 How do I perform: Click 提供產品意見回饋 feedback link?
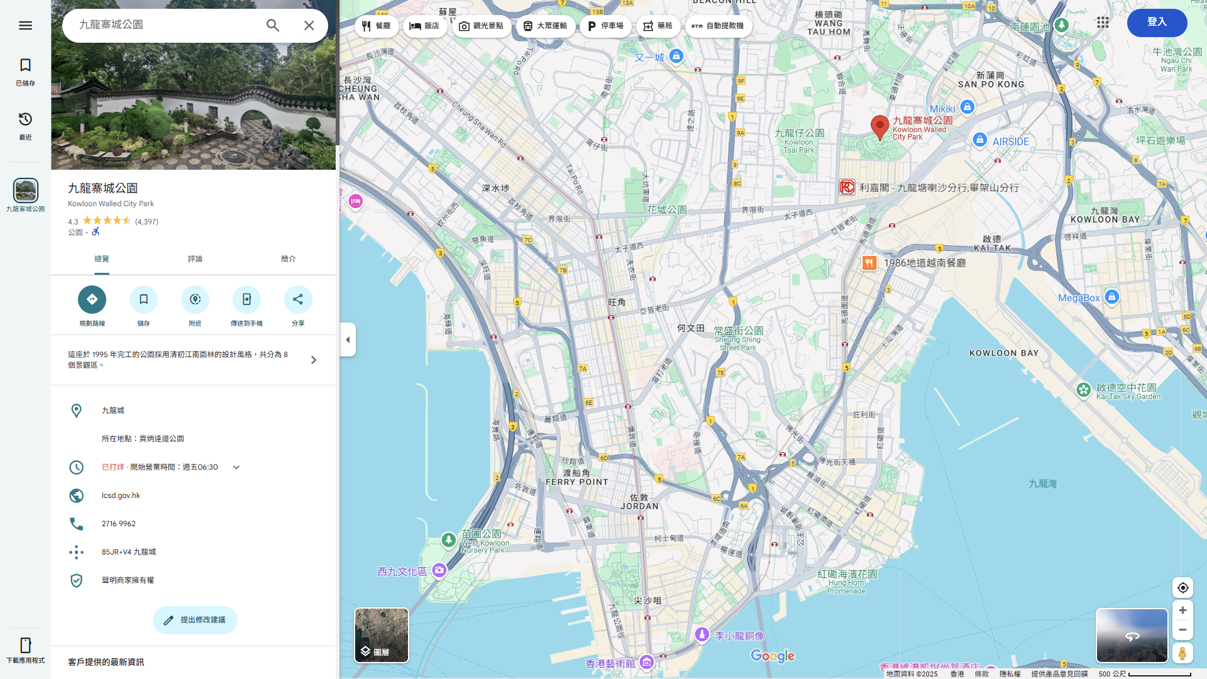pyautogui.click(x=1059, y=674)
